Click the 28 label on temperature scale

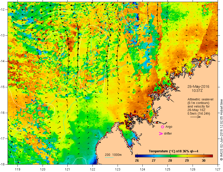(x=170, y=161)
